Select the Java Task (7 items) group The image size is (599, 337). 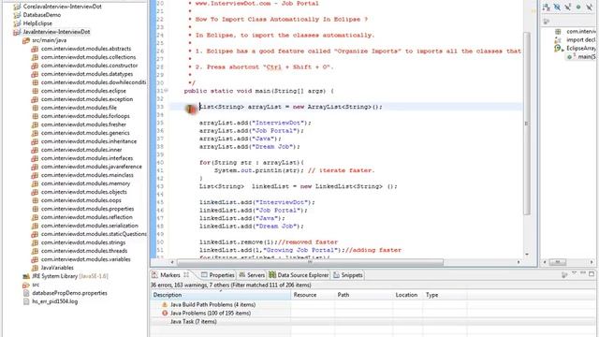click(x=194, y=321)
